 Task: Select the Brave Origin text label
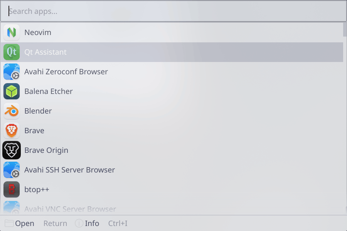pos(46,150)
